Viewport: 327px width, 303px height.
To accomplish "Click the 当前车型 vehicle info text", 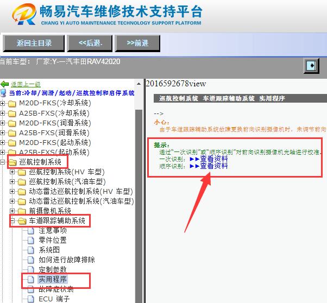I will click(x=60, y=62).
